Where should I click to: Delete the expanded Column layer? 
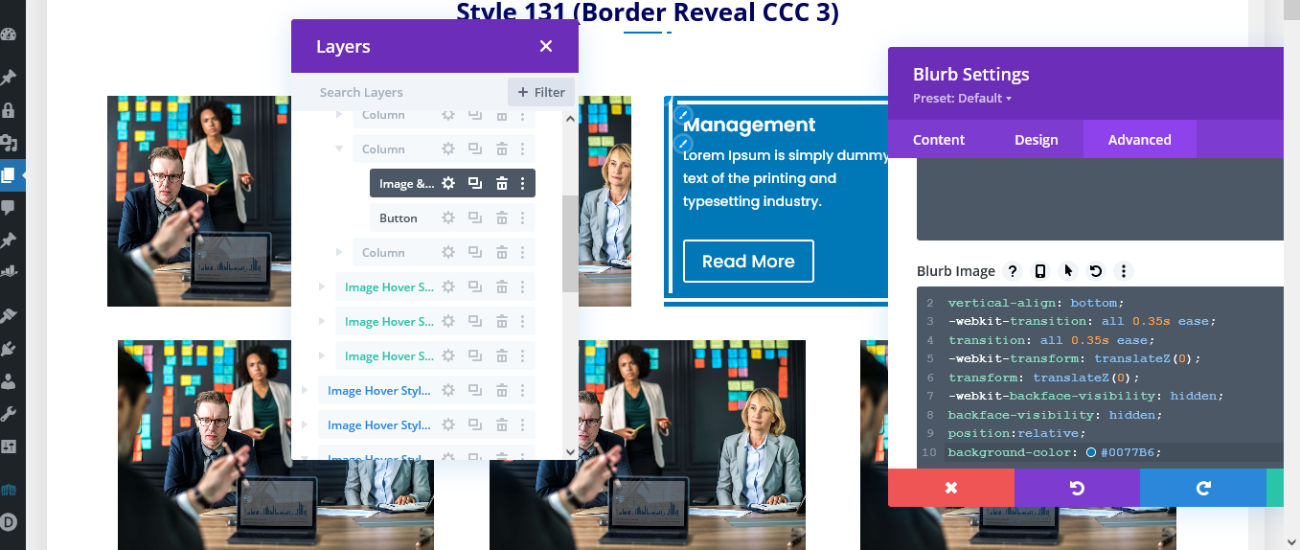pos(501,149)
